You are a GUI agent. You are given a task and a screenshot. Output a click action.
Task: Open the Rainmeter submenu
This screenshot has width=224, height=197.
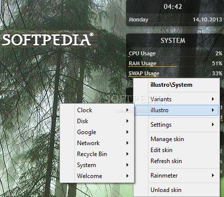[x=176, y=176]
